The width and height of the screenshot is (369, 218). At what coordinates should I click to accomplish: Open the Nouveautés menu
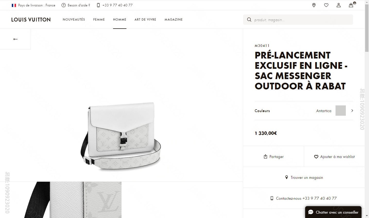click(x=74, y=20)
